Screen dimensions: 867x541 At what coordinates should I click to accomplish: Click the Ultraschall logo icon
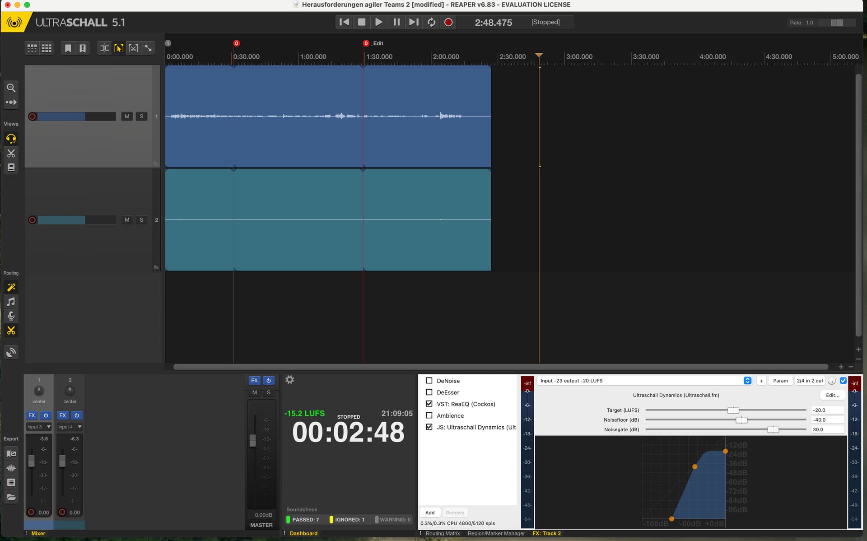pyautogui.click(x=14, y=22)
